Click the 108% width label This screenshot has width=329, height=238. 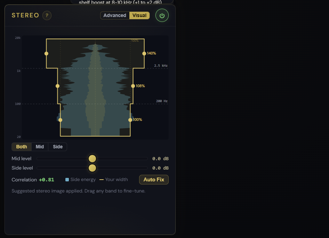(x=141, y=86)
